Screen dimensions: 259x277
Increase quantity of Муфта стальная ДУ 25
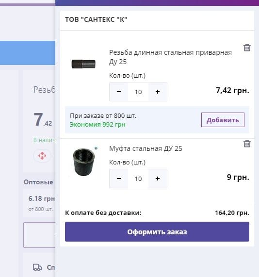click(158, 179)
